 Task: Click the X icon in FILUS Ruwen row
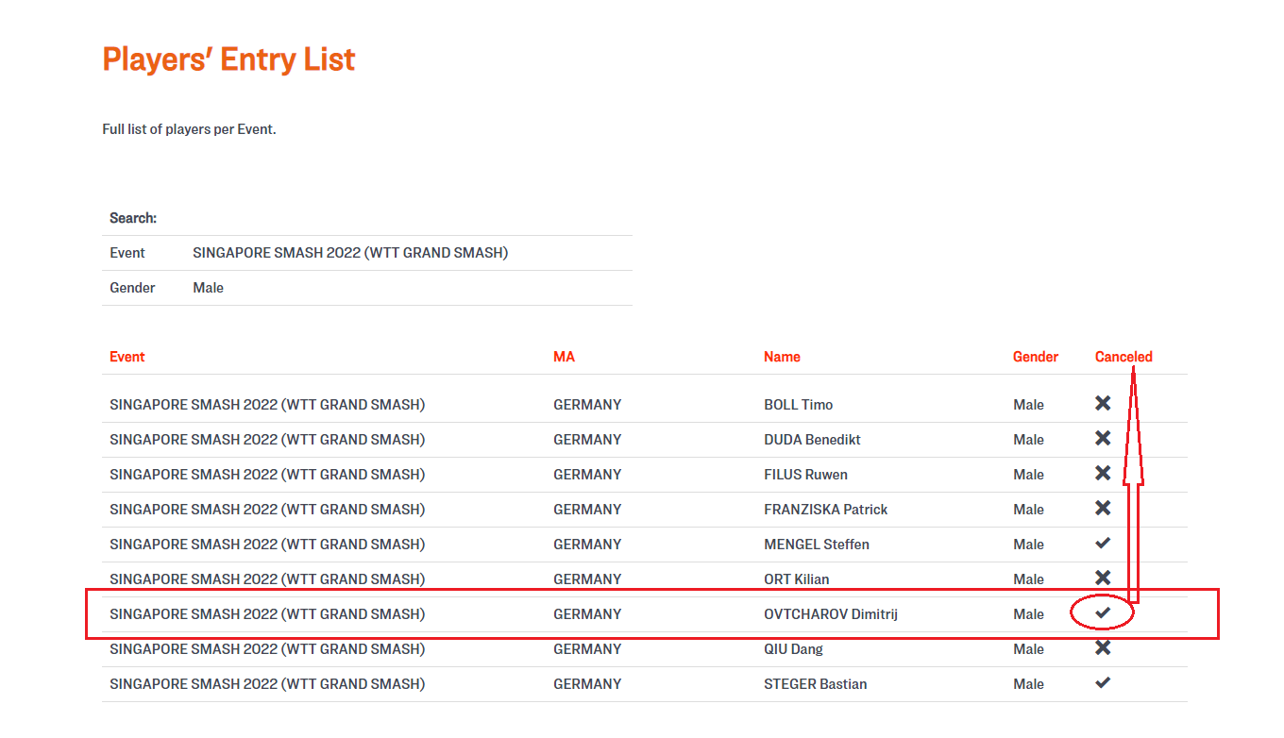click(1103, 474)
